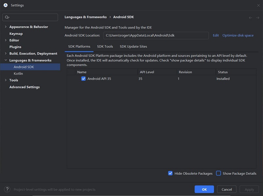Open the SDK Update Sites tab
Viewport: 263px width, 196px height.
click(133, 47)
